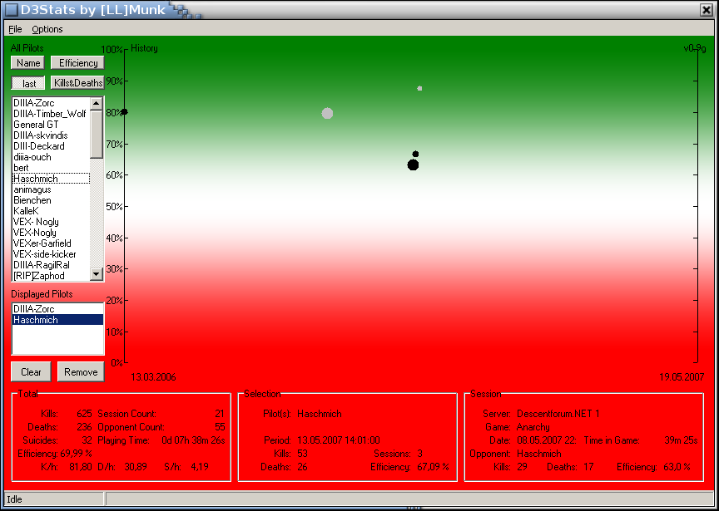Toggle the Kills&Deaths sort button
Viewport: 719px width, 511px height.
[77, 83]
